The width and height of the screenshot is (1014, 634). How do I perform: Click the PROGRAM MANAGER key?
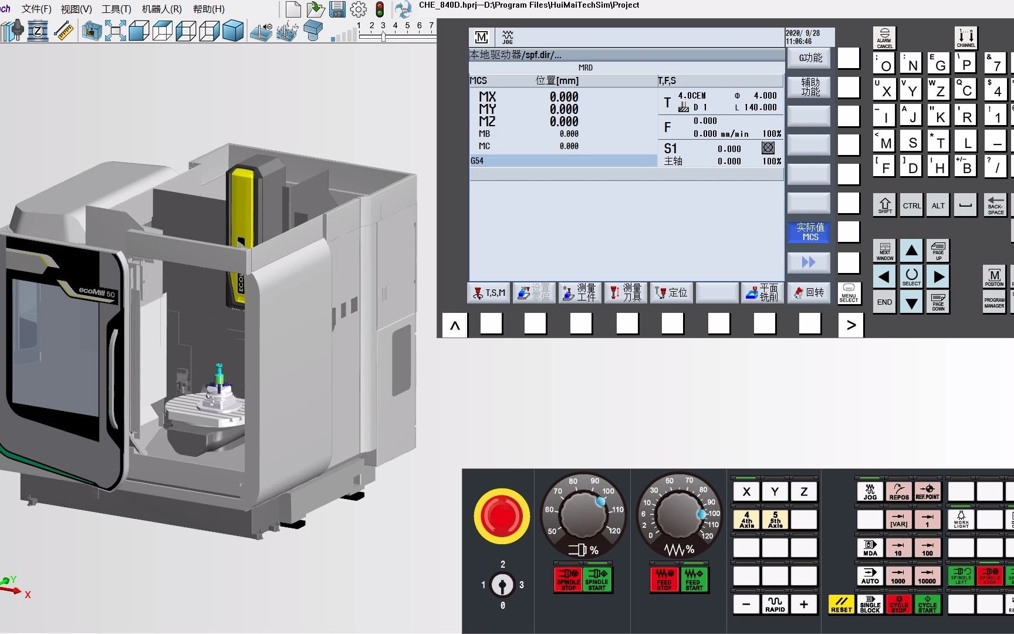tap(994, 302)
